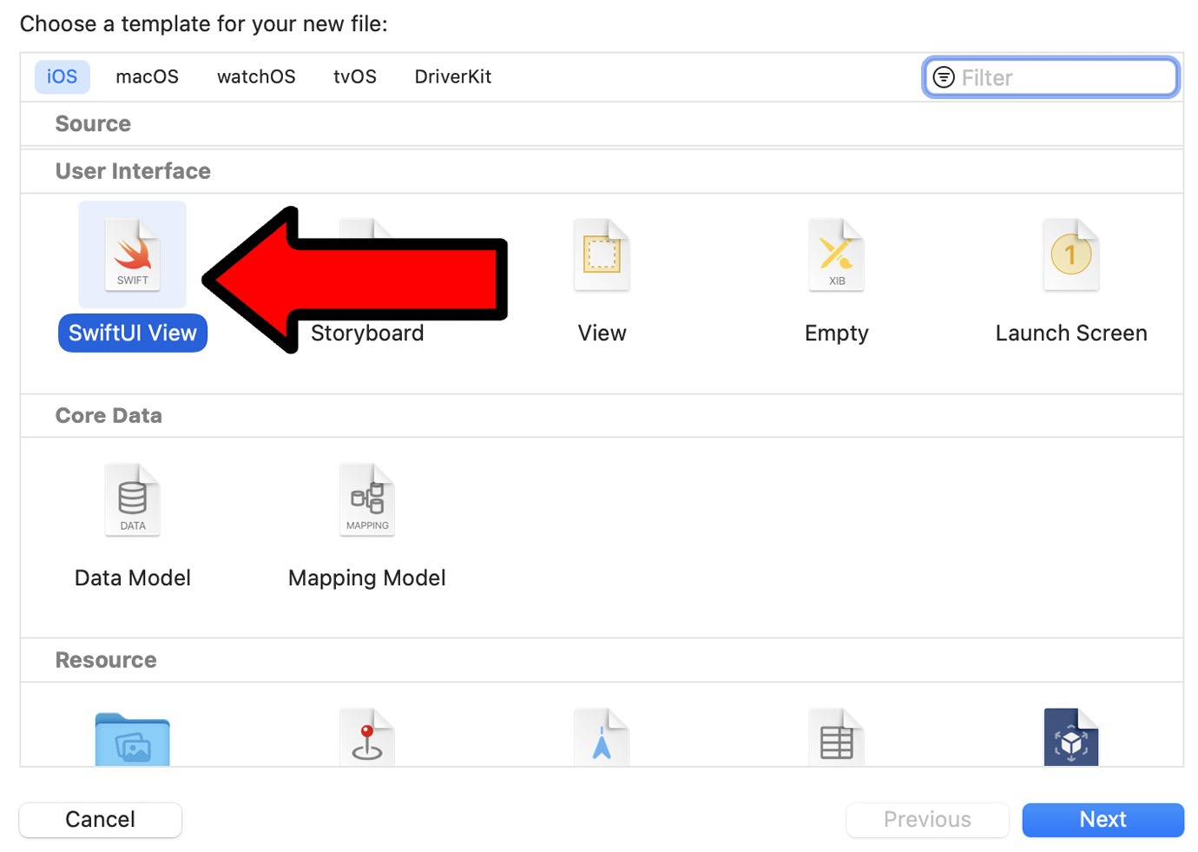Screen dimensions: 1198x852
Task: Open the watchOS templates tab
Action: pos(256,76)
